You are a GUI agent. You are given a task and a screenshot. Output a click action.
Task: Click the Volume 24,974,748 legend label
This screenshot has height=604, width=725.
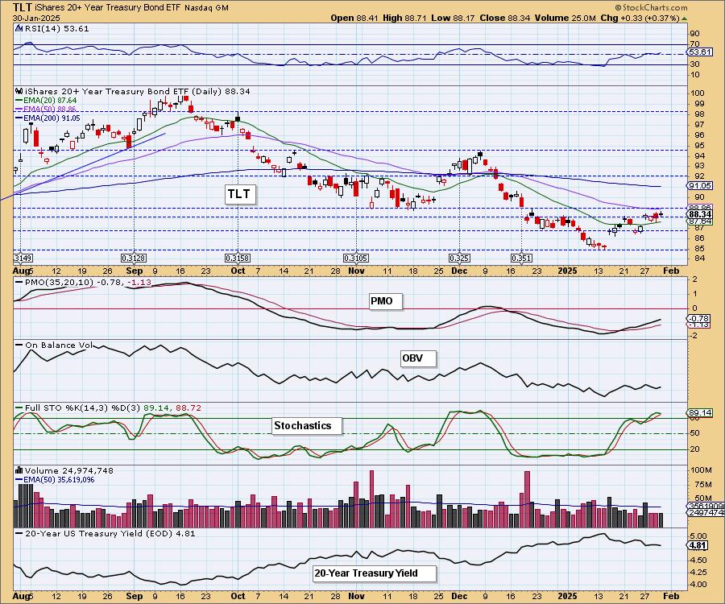pos(69,470)
